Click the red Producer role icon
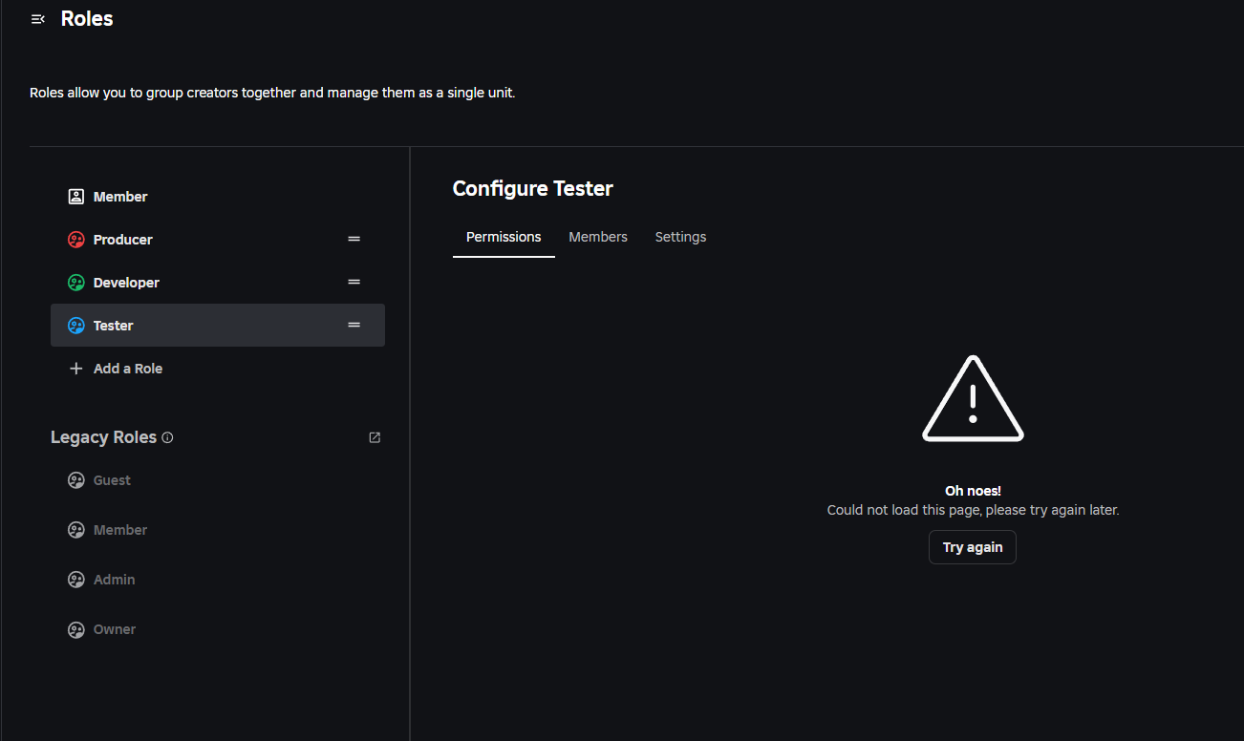This screenshot has width=1244, height=741. (76, 240)
